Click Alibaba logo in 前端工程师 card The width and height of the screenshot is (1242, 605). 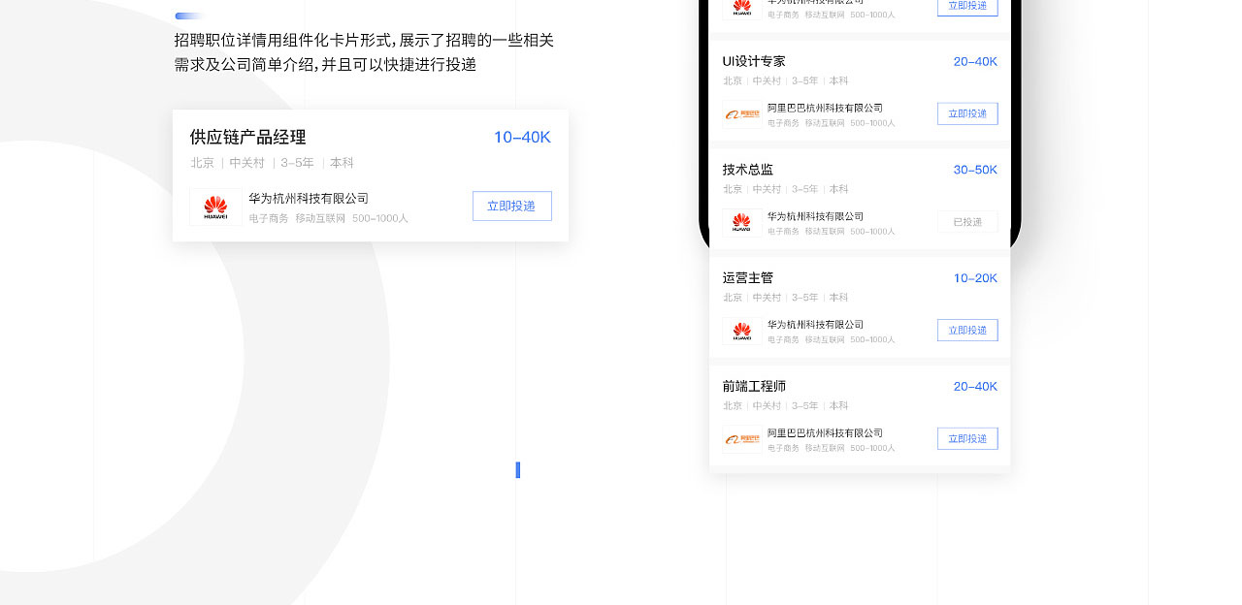coord(741,439)
